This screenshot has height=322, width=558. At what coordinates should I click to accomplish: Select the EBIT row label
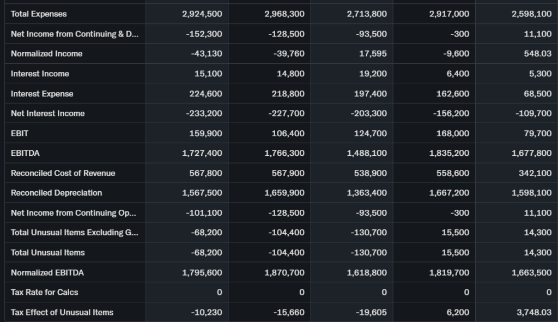coord(19,133)
